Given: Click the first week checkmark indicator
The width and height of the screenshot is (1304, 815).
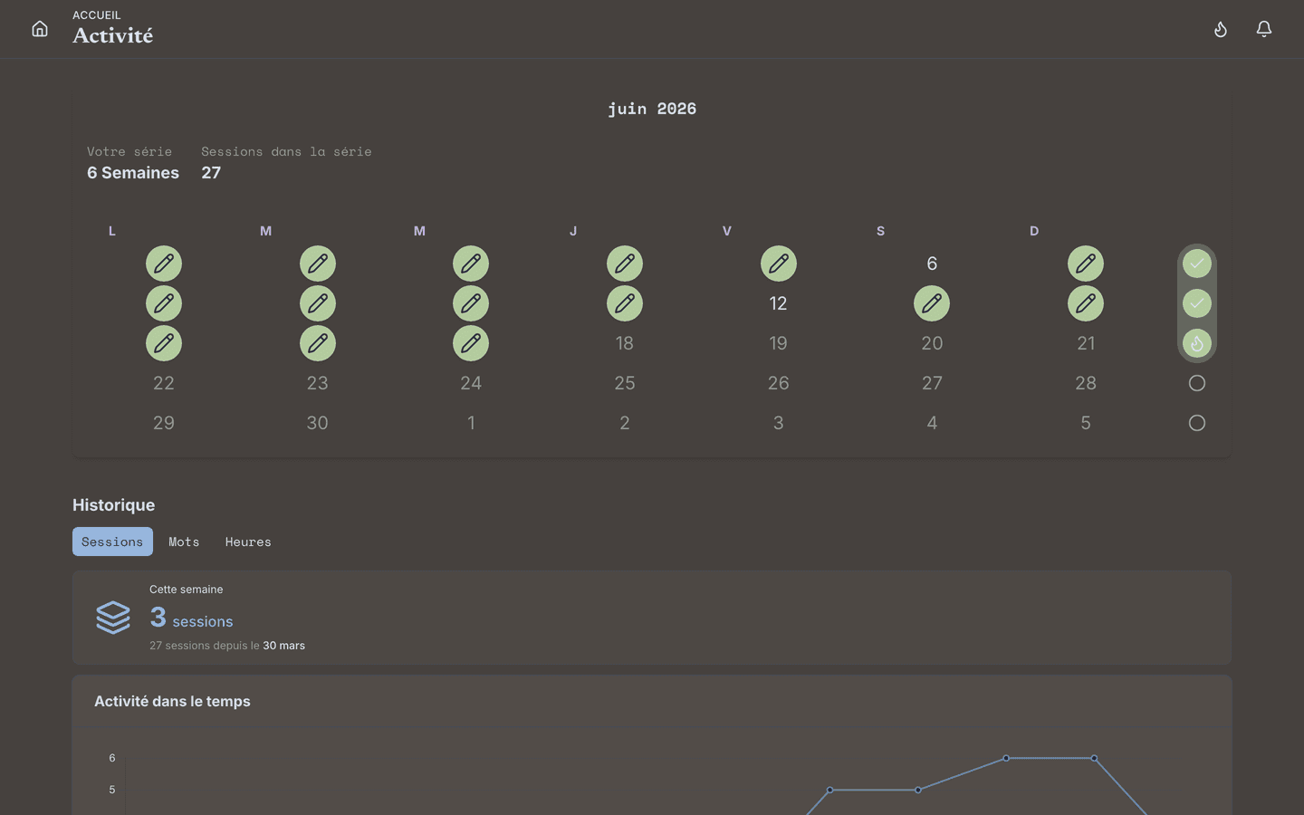Looking at the screenshot, I should click(1197, 264).
